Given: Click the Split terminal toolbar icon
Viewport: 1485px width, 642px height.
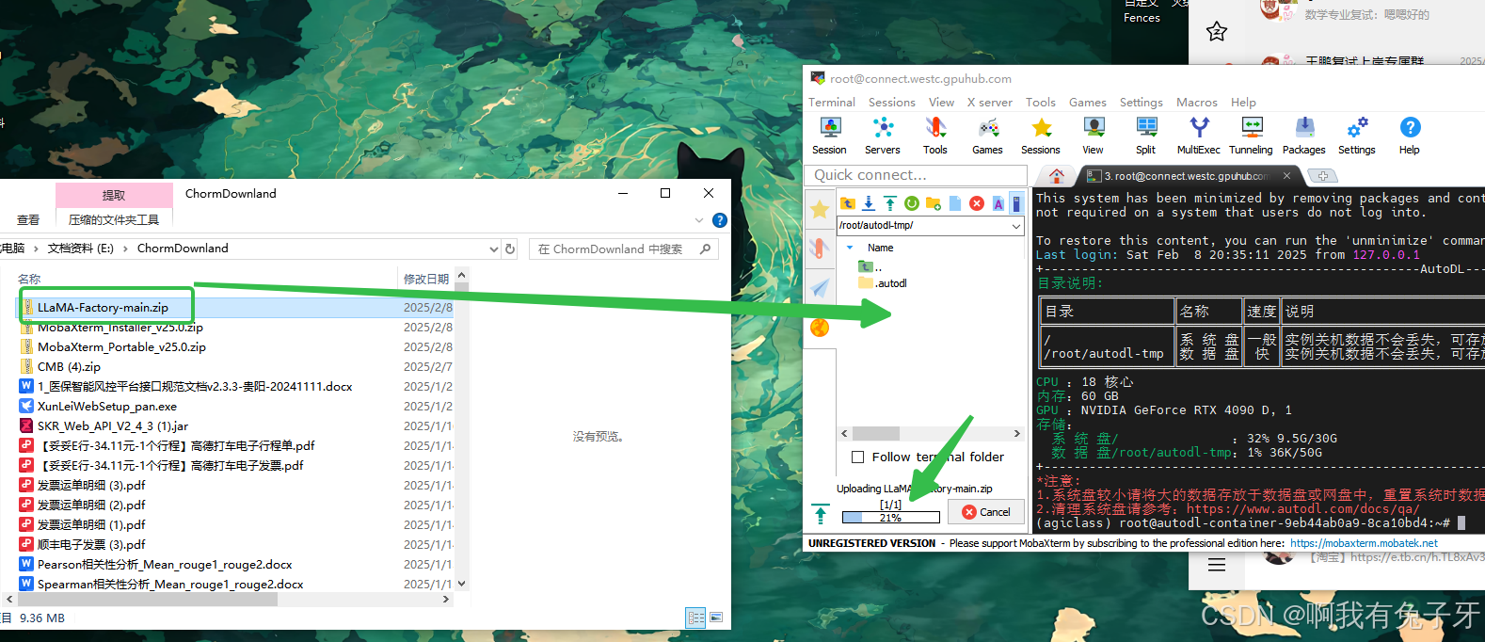Looking at the screenshot, I should pos(1146,136).
